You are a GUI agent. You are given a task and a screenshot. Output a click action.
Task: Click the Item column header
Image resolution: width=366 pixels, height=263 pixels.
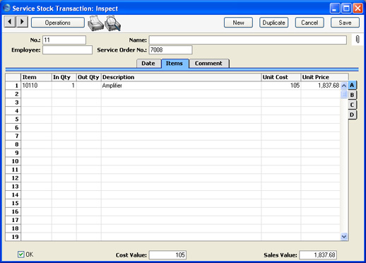[36, 77]
